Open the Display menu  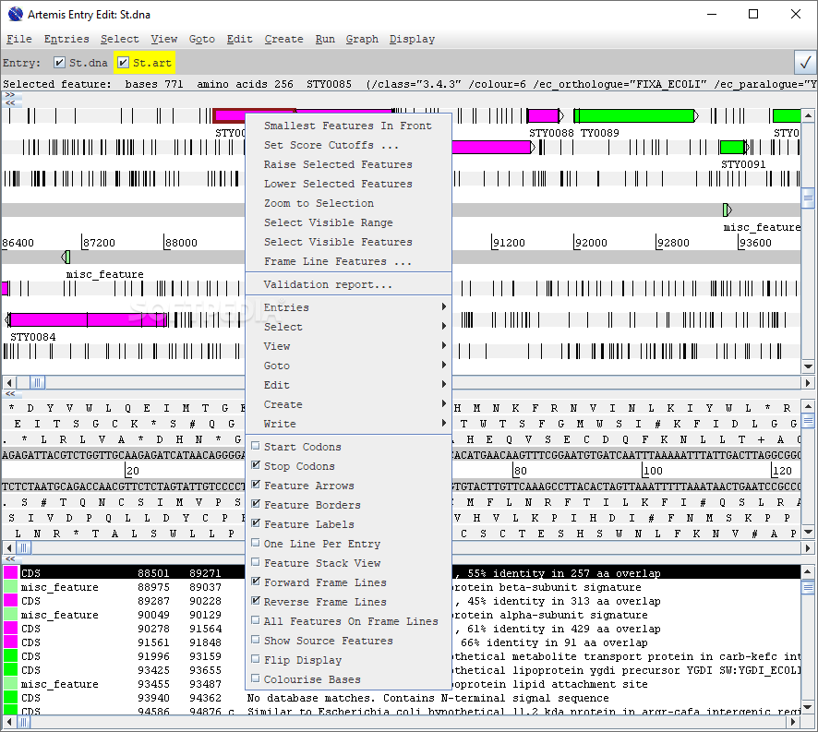point(412,39)
